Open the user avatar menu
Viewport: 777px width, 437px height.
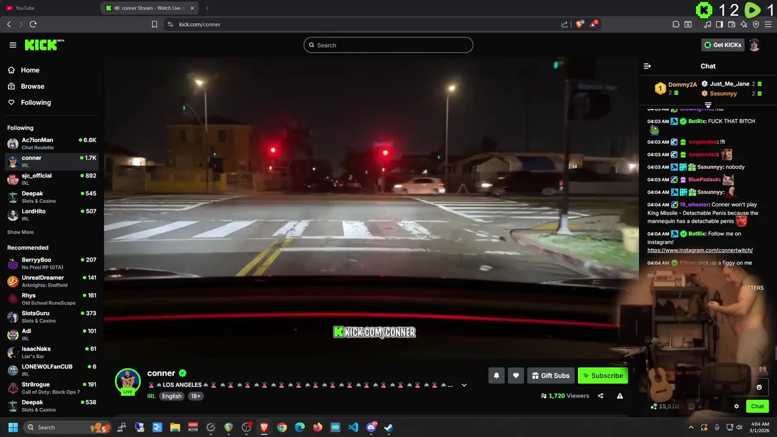(754, 45)
